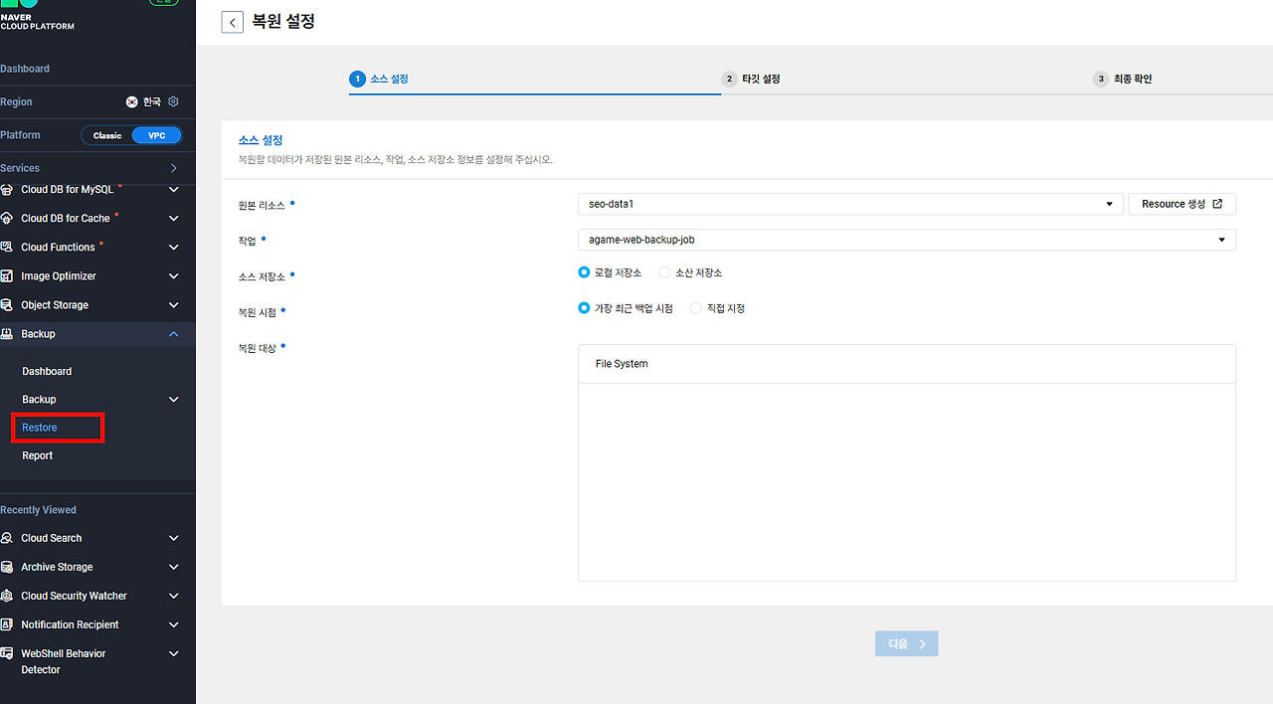Open the Report menu item
This screenshot has width=1273, height=704.
click(x=38, y=455)
